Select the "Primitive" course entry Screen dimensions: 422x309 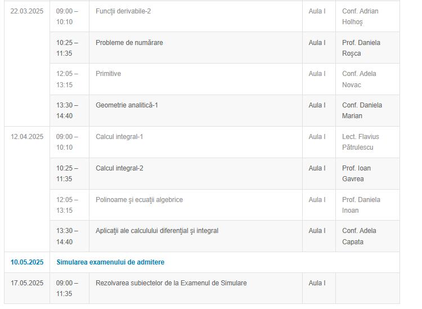tap(108, 74)
